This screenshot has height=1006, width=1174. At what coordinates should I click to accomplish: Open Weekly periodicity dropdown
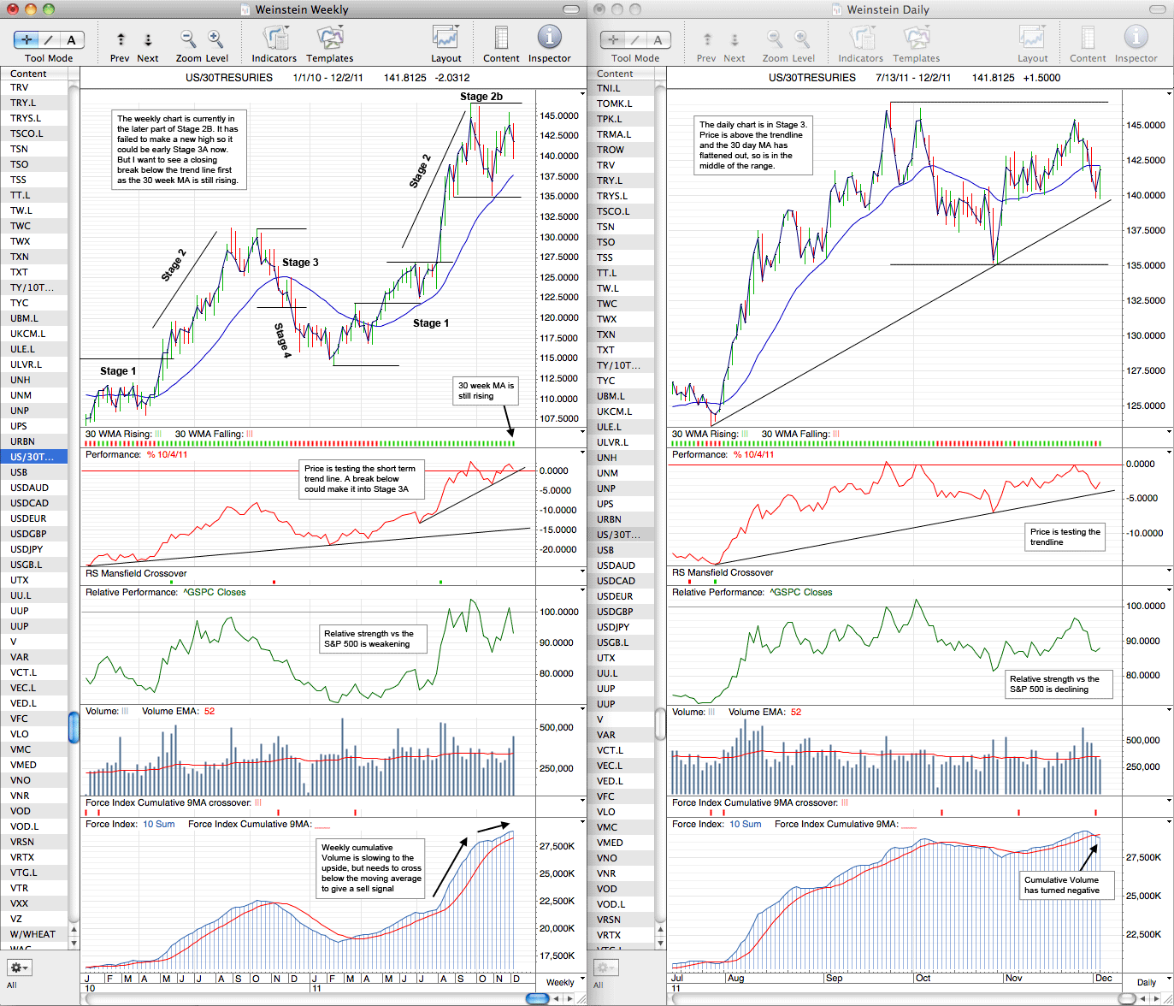[561, 982]
